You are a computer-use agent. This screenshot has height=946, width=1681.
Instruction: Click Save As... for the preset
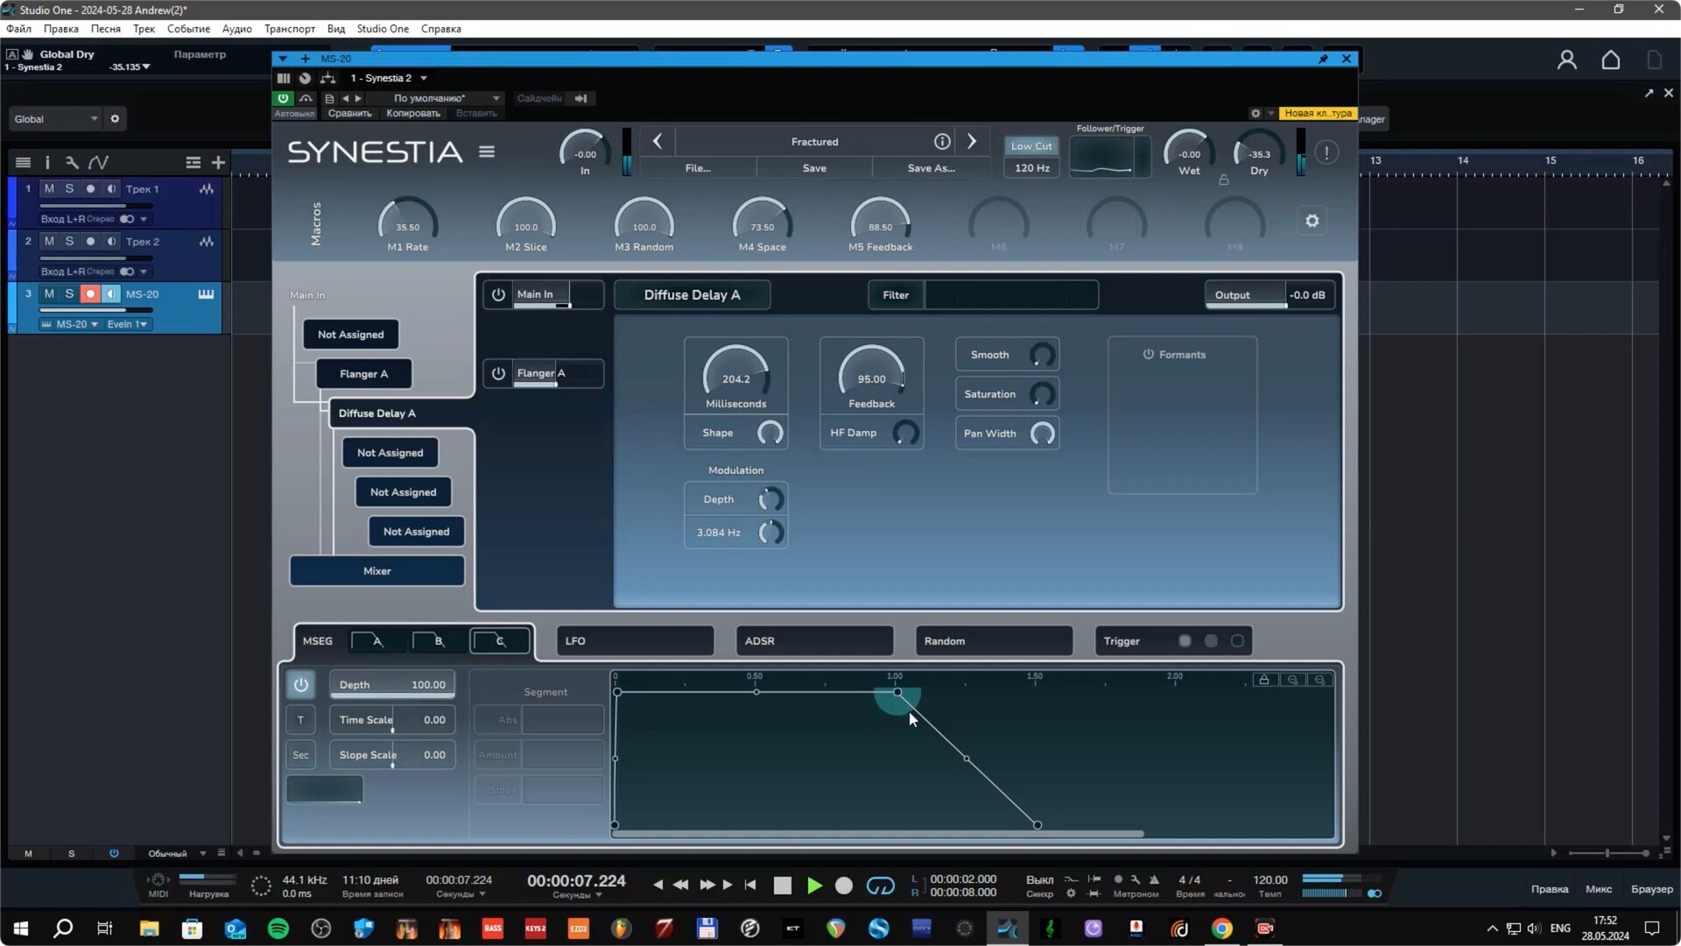tap(932, 168)
